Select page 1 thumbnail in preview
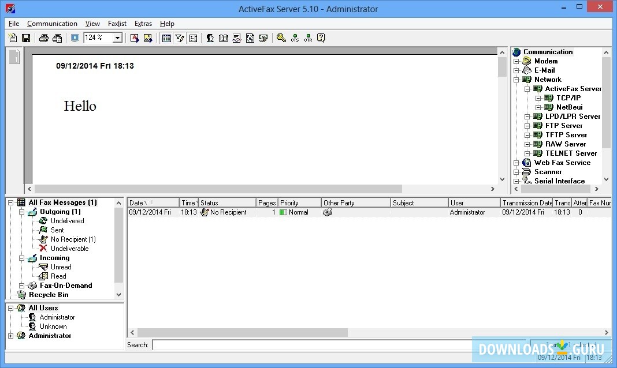This screenshot has height=368, width=617. click(x=14, y=57)
